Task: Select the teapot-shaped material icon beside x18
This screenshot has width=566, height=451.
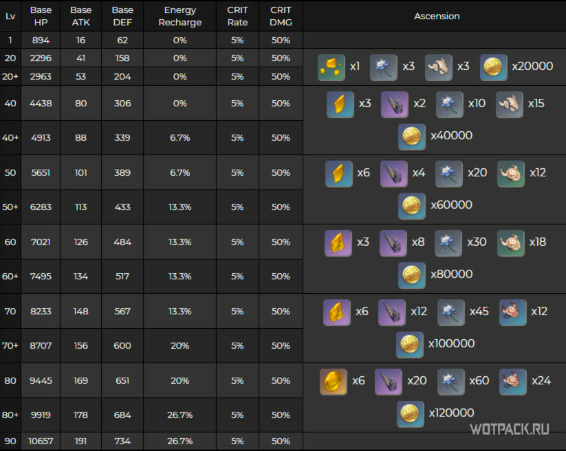Action: click(510, 242)
